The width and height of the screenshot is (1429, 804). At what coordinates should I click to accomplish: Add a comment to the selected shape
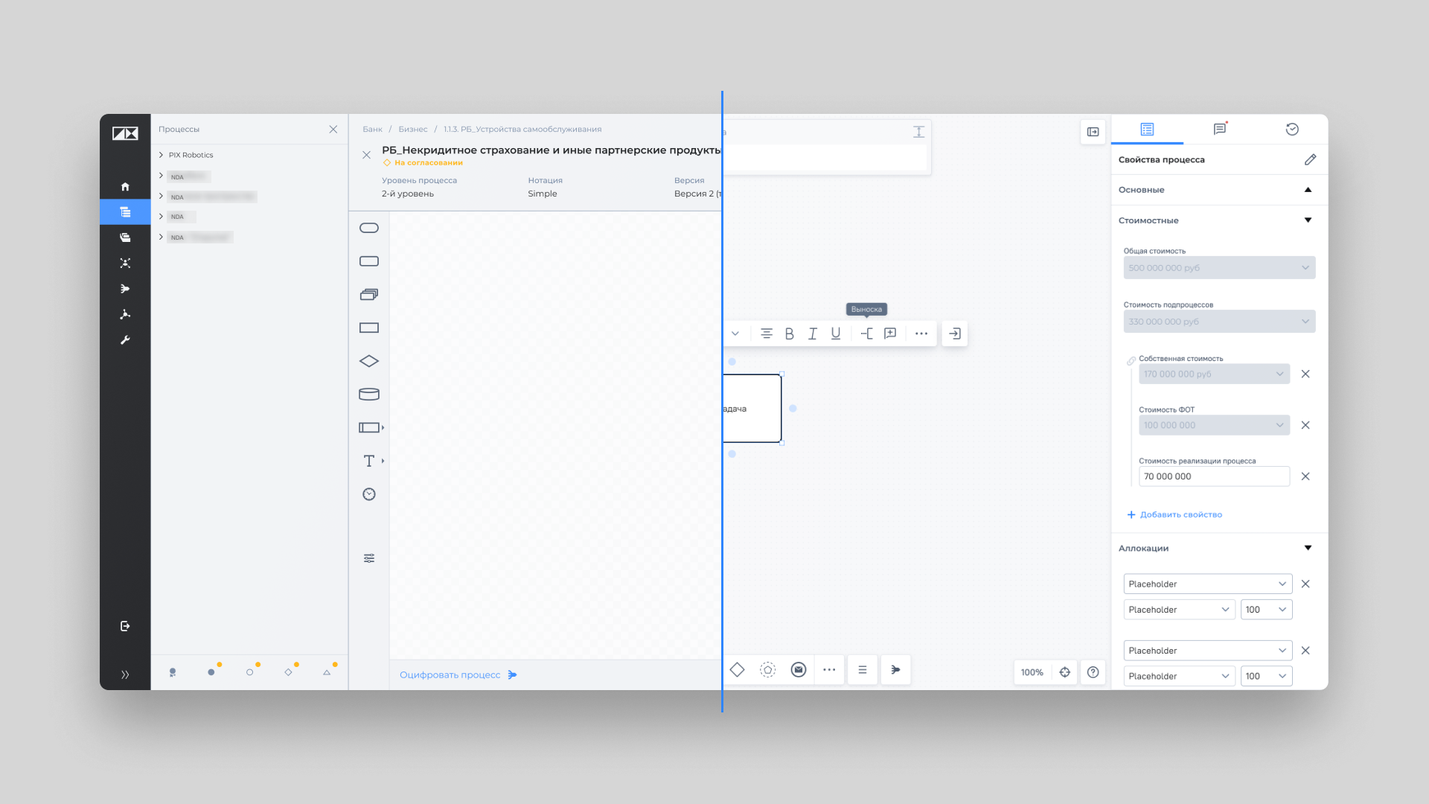[x=890, y=334]
